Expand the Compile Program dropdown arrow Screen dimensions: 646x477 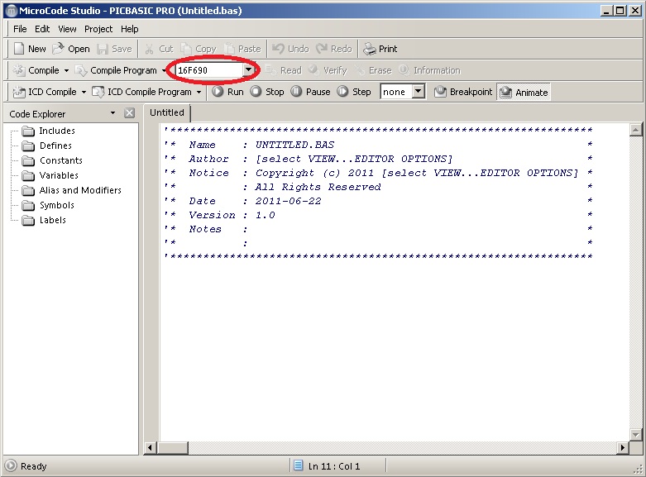[x=164, y=70]
